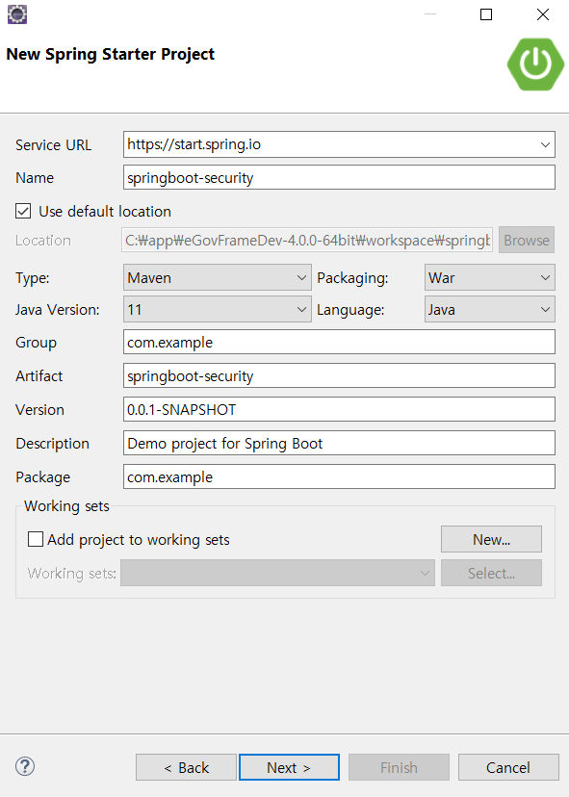Screen dimensions: 569x797
Task: Click the "Packaging:" label
Action: (352, 278)
